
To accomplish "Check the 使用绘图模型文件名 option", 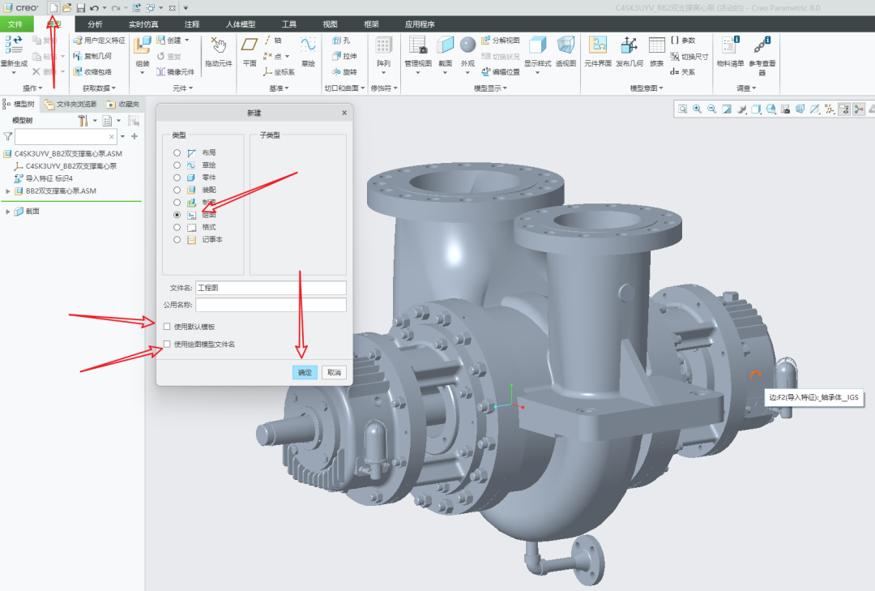I will 167,345.
